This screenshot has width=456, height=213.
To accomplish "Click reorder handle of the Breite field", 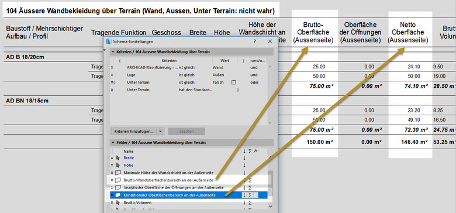I will [x=112, y=158].
